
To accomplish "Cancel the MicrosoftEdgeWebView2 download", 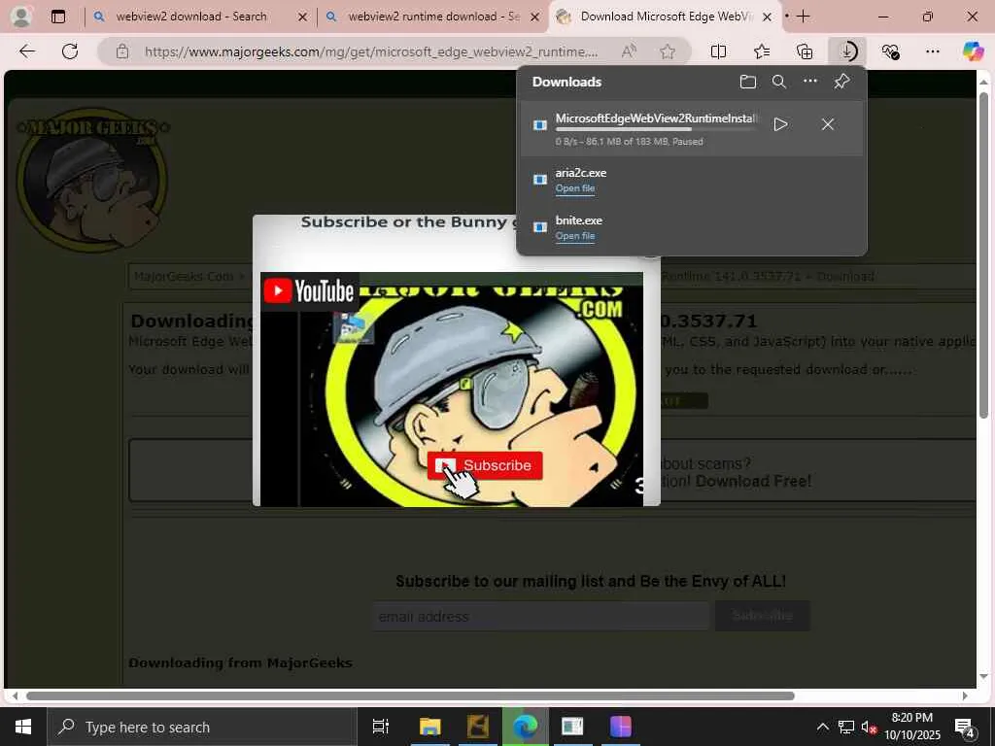I will (828, 124).
